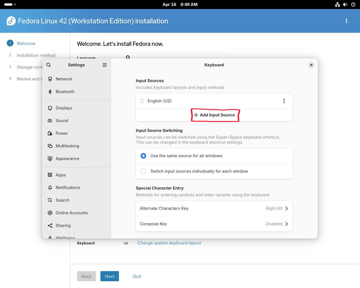Click the Power battery icon in sidebar
This screenshot has height=288, width=360.
tap(50, 133)
